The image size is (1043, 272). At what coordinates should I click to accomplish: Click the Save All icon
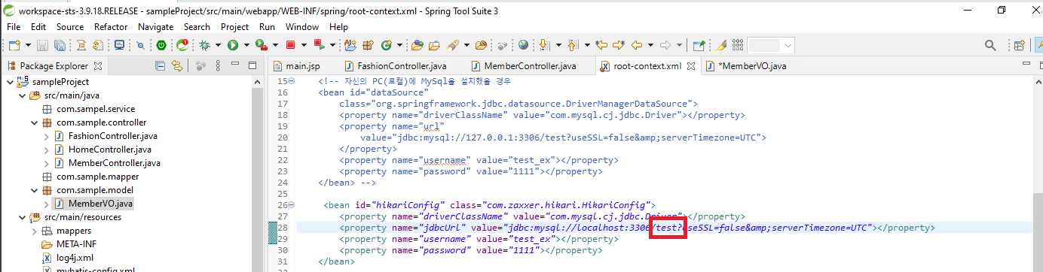60,45
